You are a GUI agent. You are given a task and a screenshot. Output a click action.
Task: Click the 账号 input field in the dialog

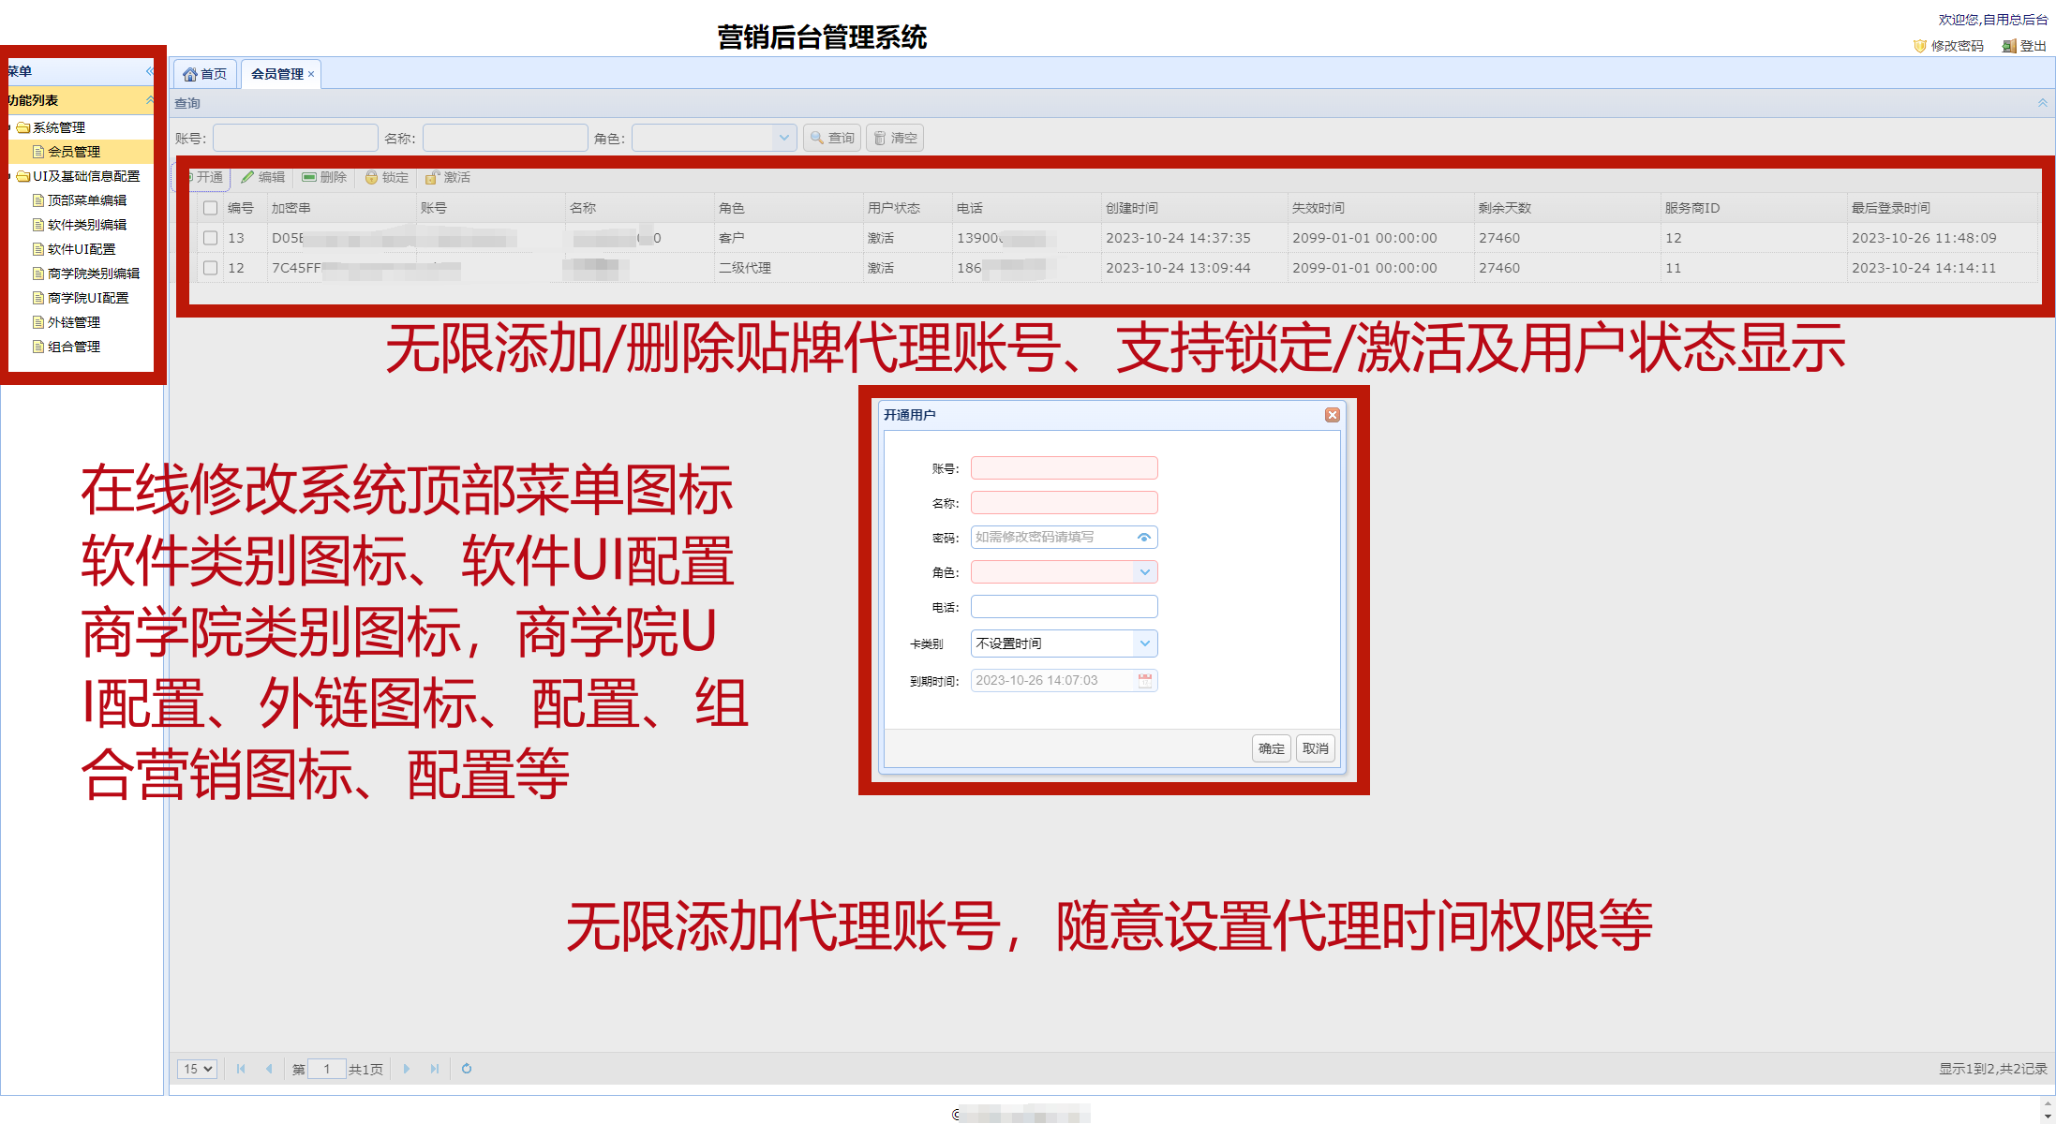[1064, 467]
